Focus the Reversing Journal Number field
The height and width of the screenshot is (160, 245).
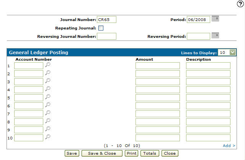pos(106,36)
